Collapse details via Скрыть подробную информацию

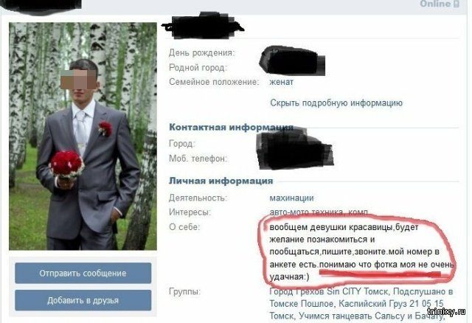(x=336, y=103)
